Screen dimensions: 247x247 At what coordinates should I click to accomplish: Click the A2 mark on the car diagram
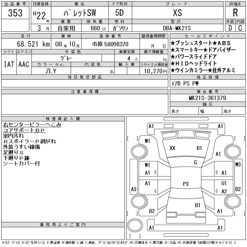(x=224, y=191)
